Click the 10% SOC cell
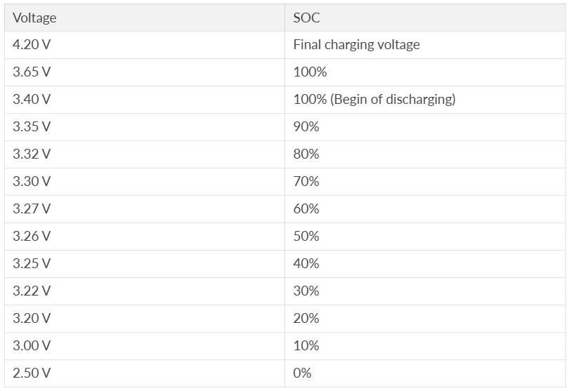 point(306,346)
